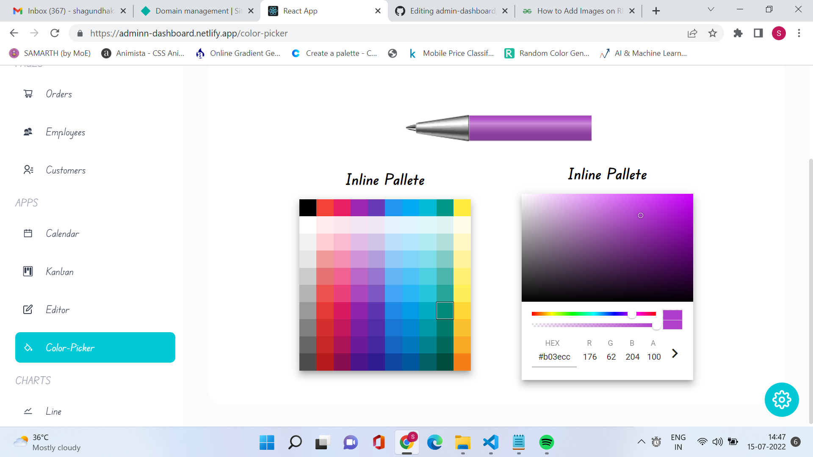Screen dimensions: 813x457
Task: Click the Kanban board icon
Action: point(28,272)
